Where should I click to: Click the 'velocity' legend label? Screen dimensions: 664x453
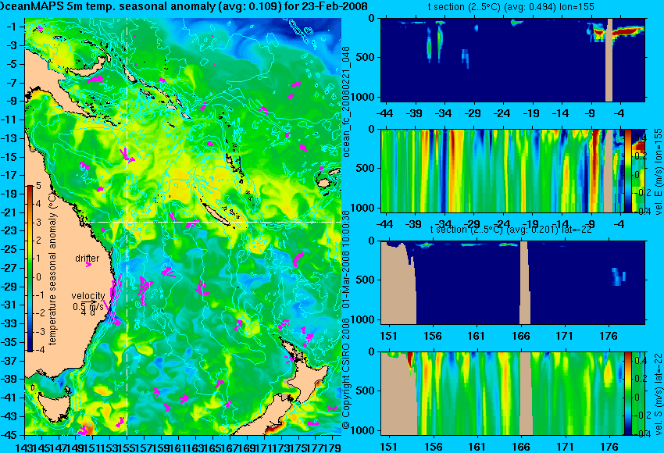coord(88,296)
